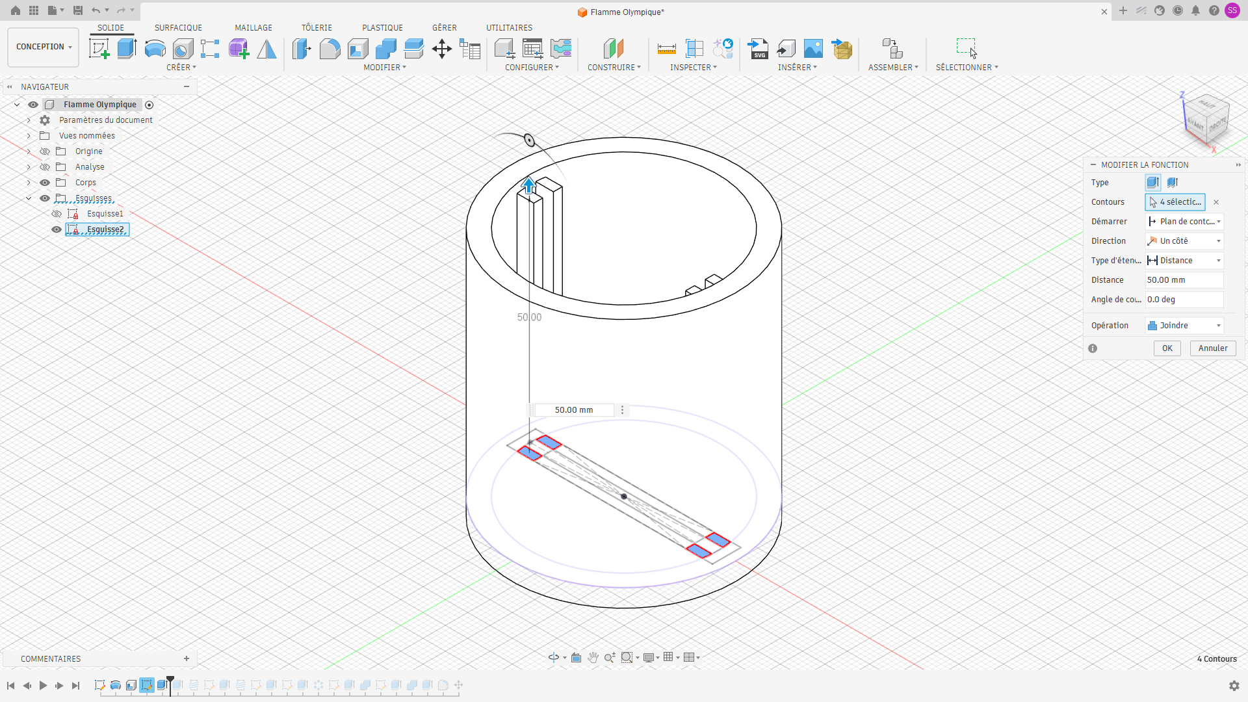Click Annuler to cancel the feature
Viewport: 1248px width, 702px height.
[x=1213, y=348]
